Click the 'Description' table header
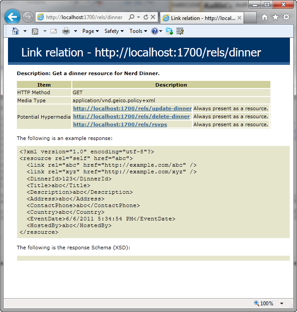The height and width of the screenshot is (312, 297). coord(171,85)
